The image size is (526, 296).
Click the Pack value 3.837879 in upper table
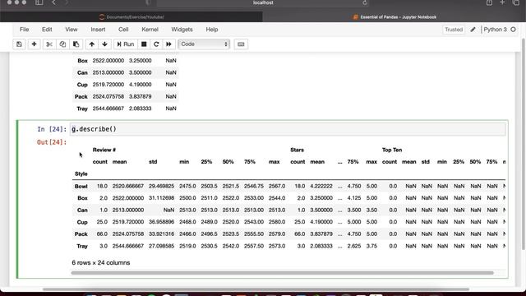click(141, 97)
